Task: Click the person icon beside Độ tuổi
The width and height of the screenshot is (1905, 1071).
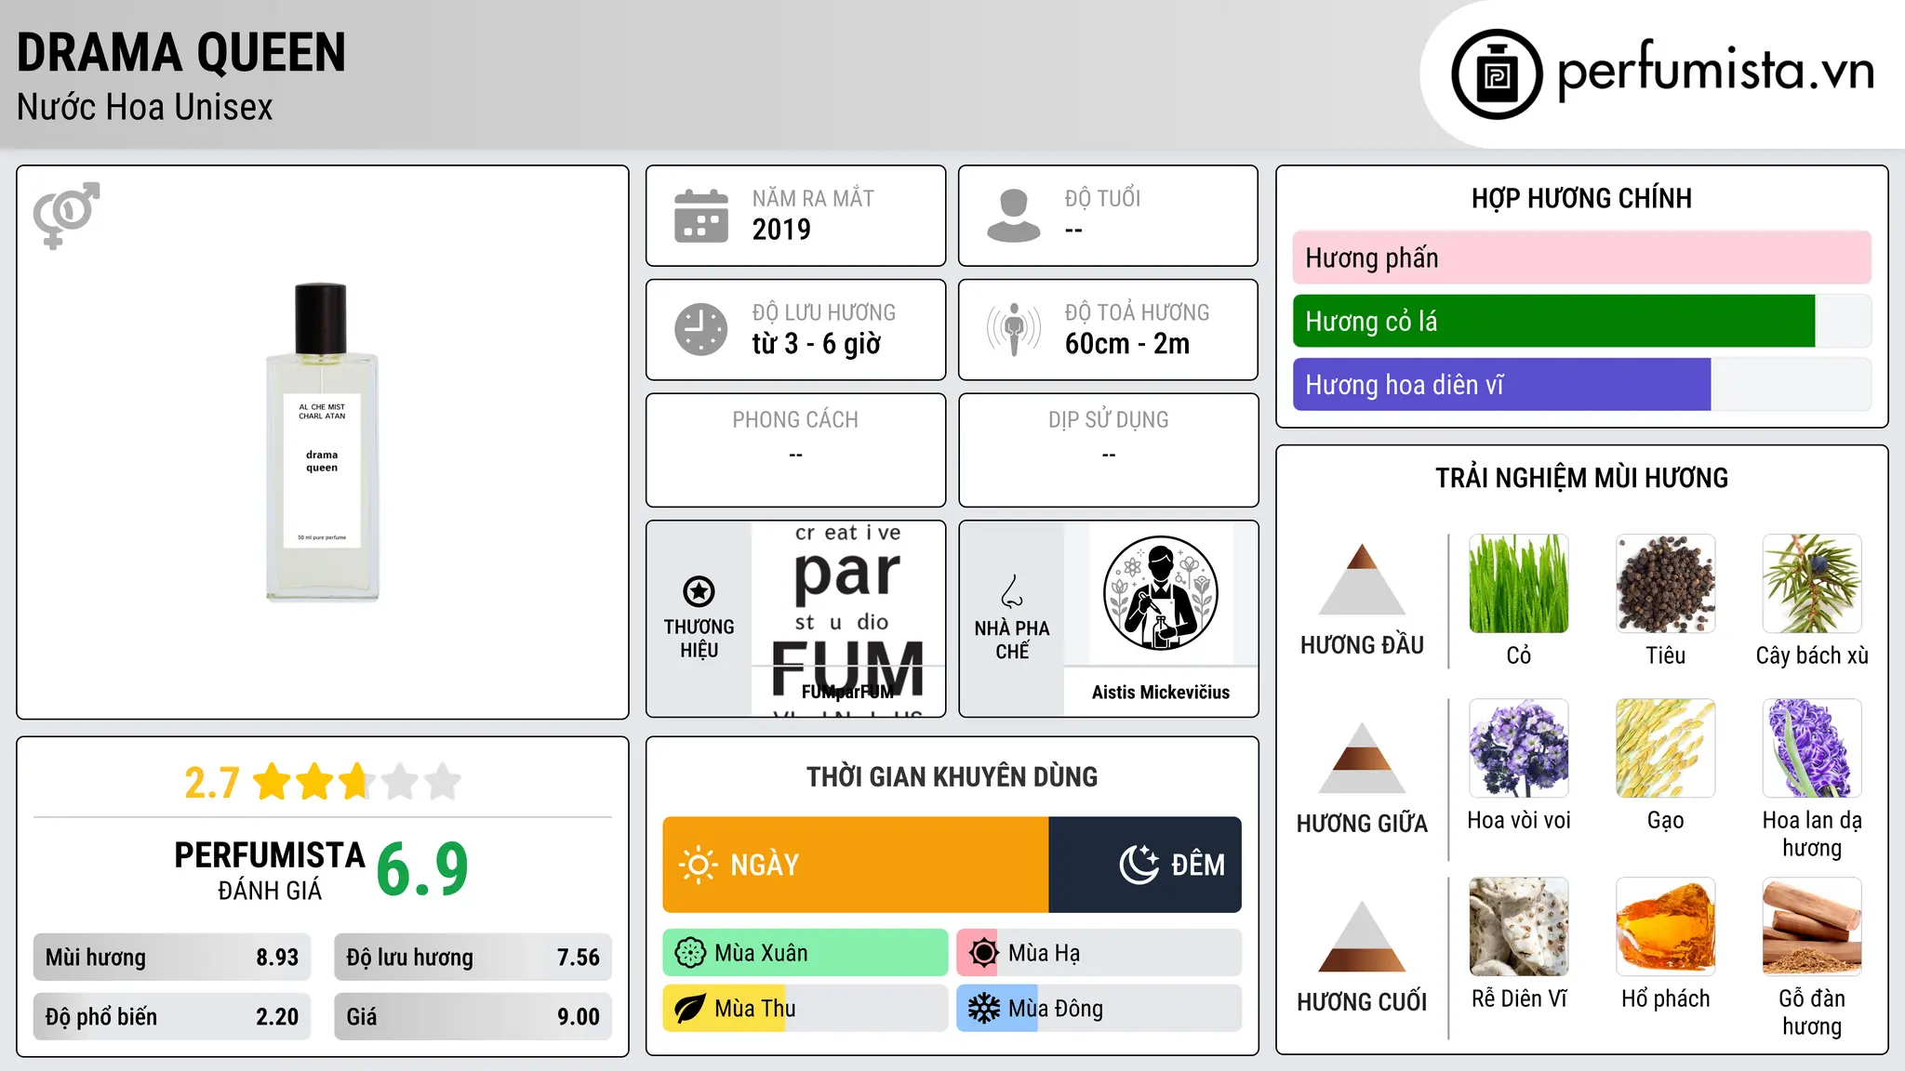Action: 1014,216
